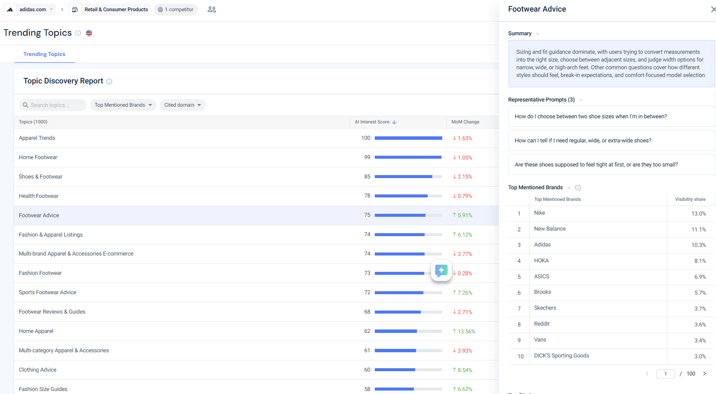Viewport: 716px width, 394px height.
Task: Click the Summary text box
Action: [612, 64]
